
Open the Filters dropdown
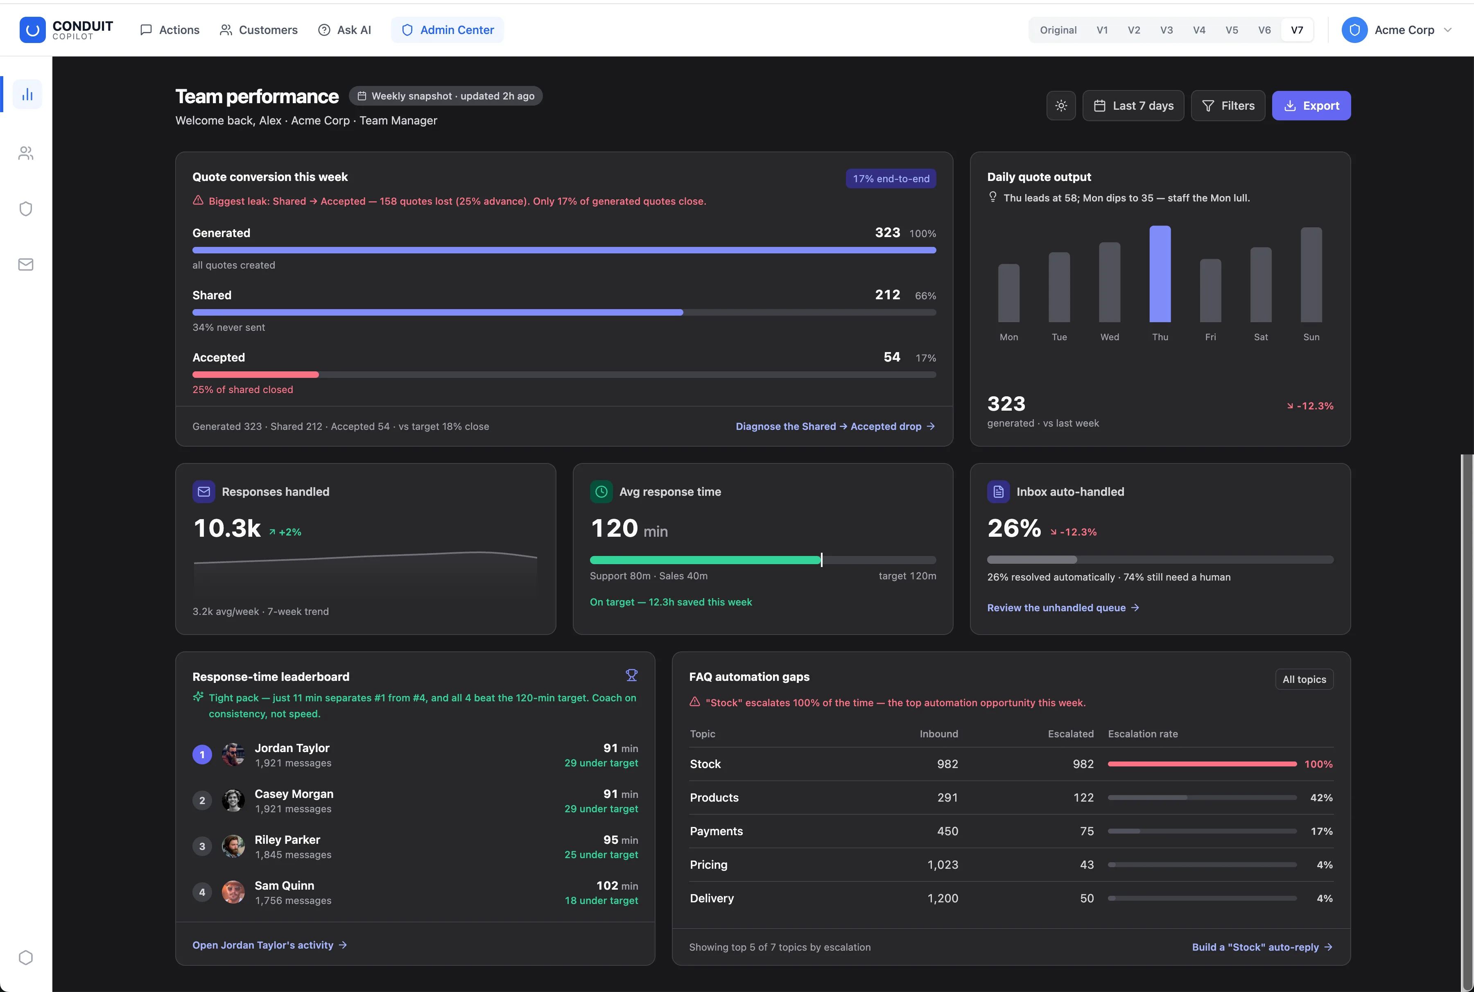(1227, 106)
